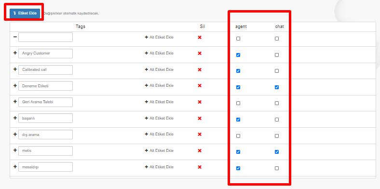
Task: Add Alt Etiket under başarılı
Action: pyautogui.click(x=159, y=118)
